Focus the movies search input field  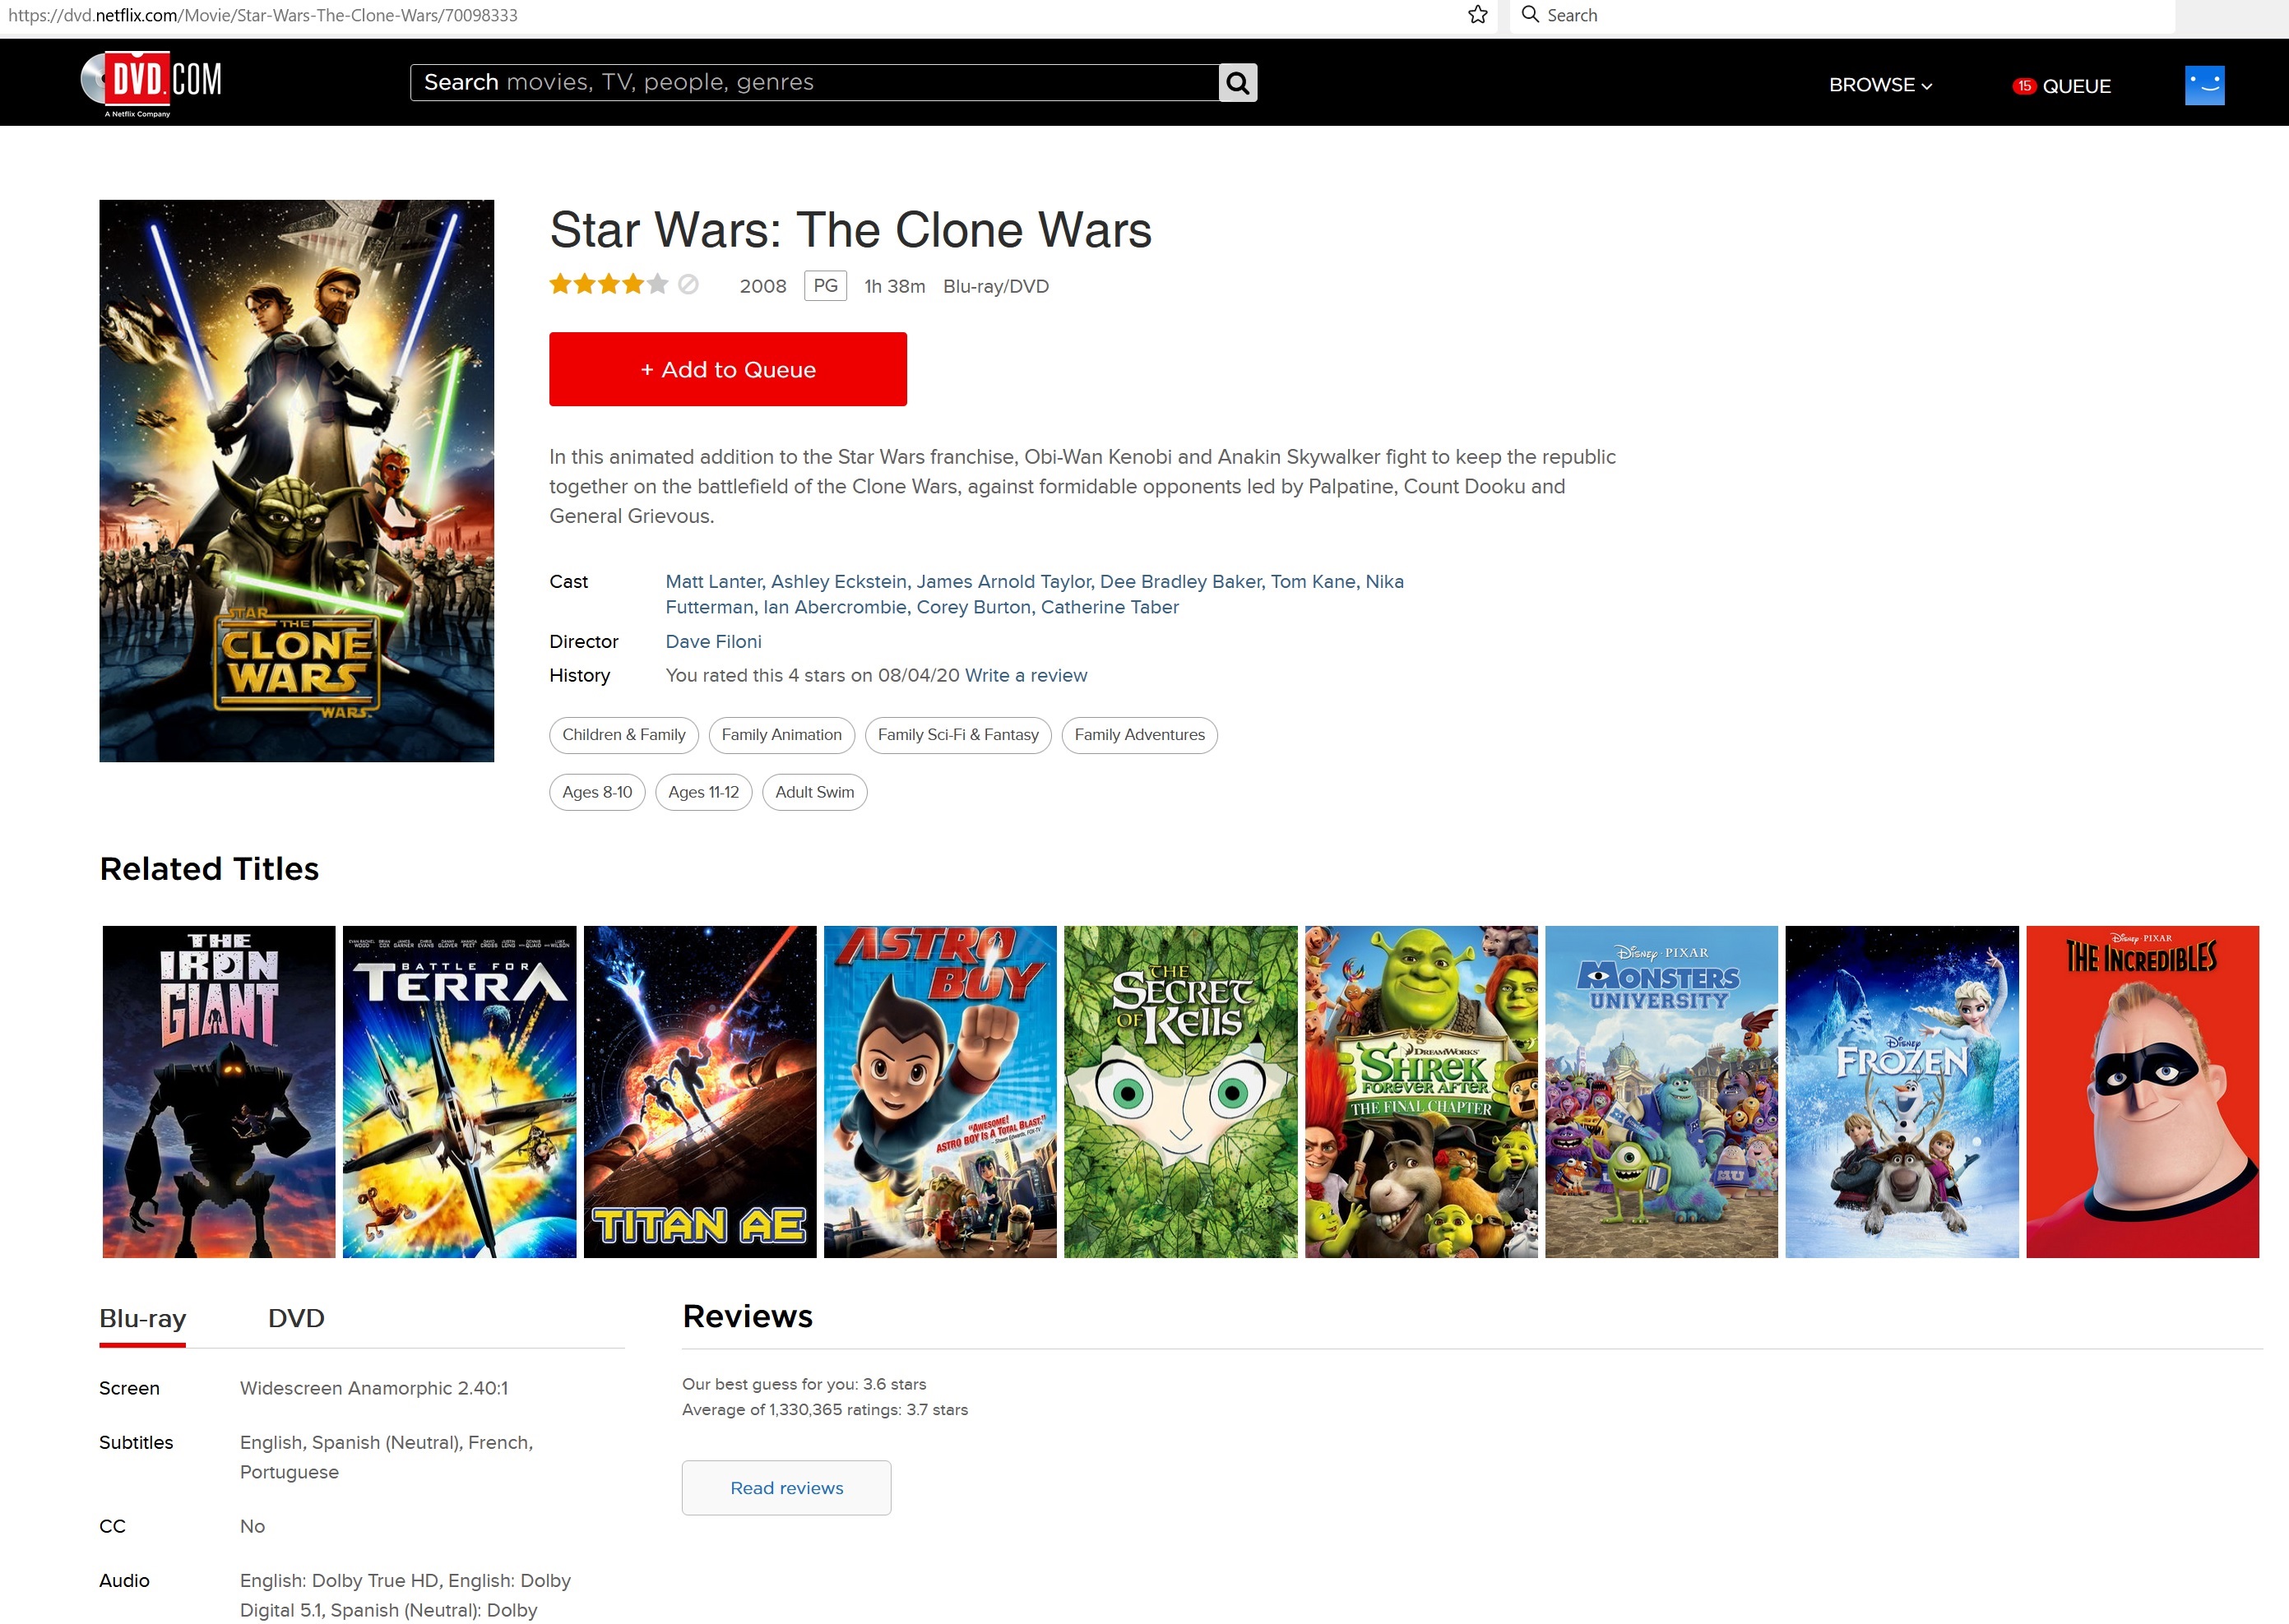click(814, 83)
